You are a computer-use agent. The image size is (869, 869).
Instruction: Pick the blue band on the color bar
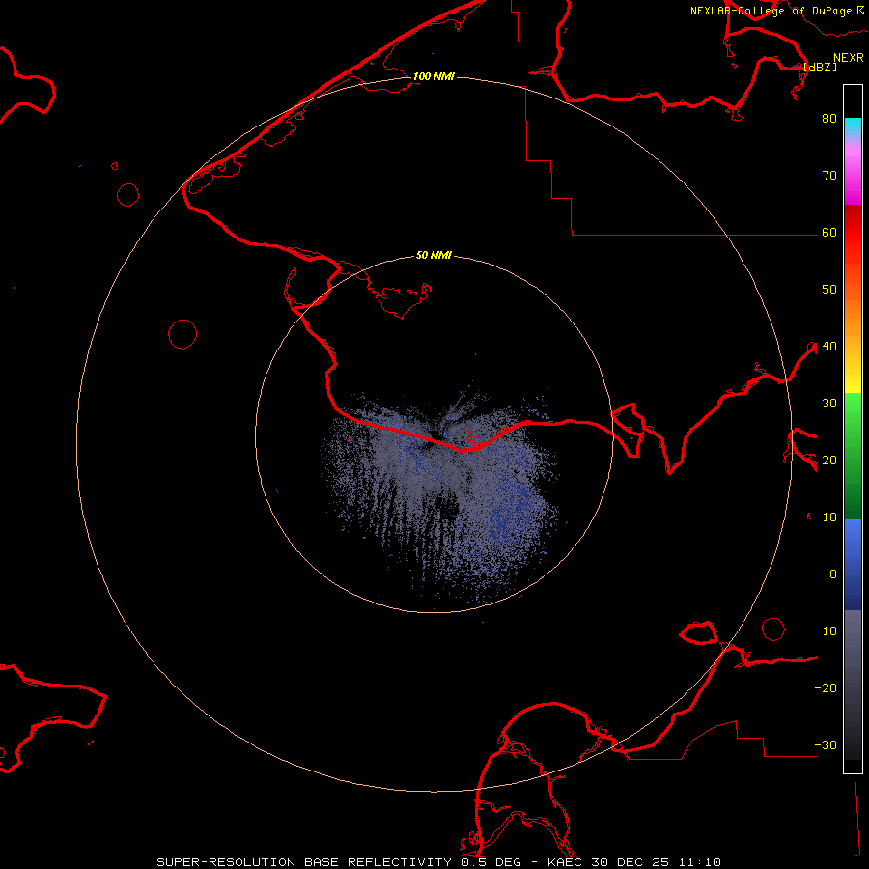[853, 565]
